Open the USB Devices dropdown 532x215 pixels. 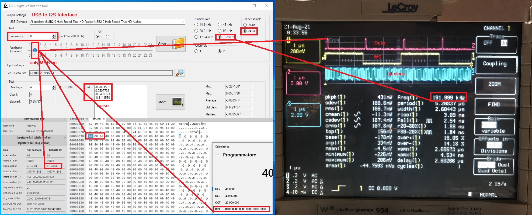183,22
